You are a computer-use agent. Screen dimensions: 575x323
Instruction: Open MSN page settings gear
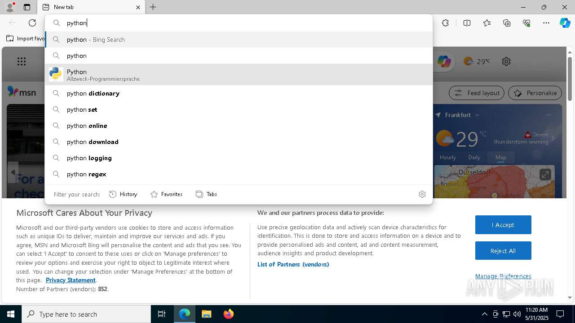pos(506,61)
